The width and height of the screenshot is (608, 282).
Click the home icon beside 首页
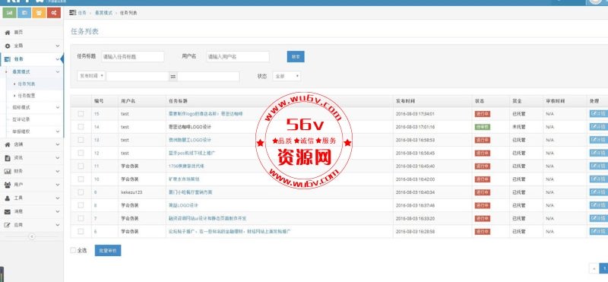[8, 32]
